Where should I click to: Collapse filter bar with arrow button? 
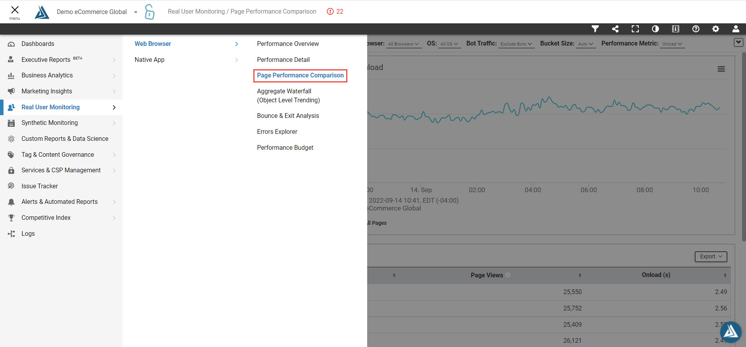coord(739,42)
